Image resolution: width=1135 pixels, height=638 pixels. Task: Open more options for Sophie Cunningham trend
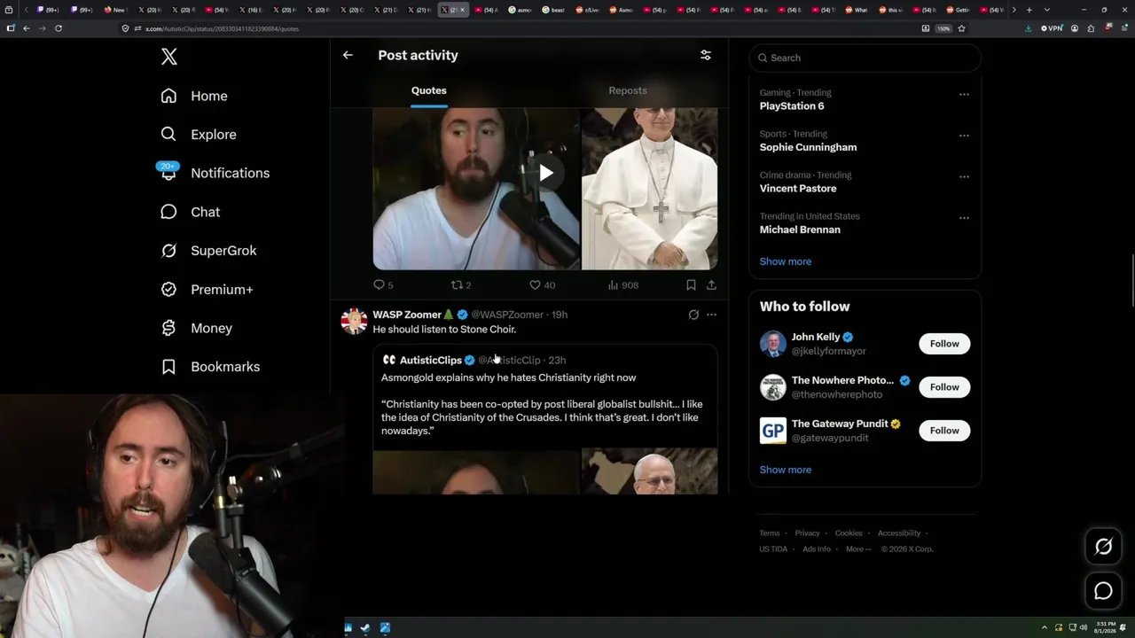click(964, 136)
